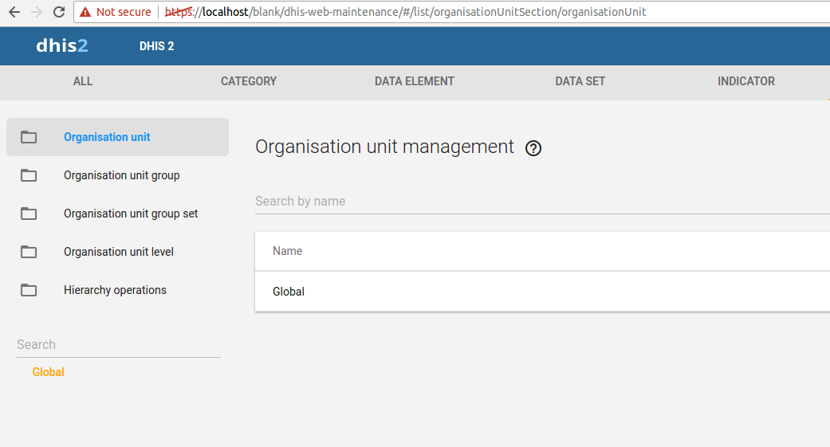Select Global in the sidebar tree
This screenshot has width=830, height=447.
click(49, 372)
